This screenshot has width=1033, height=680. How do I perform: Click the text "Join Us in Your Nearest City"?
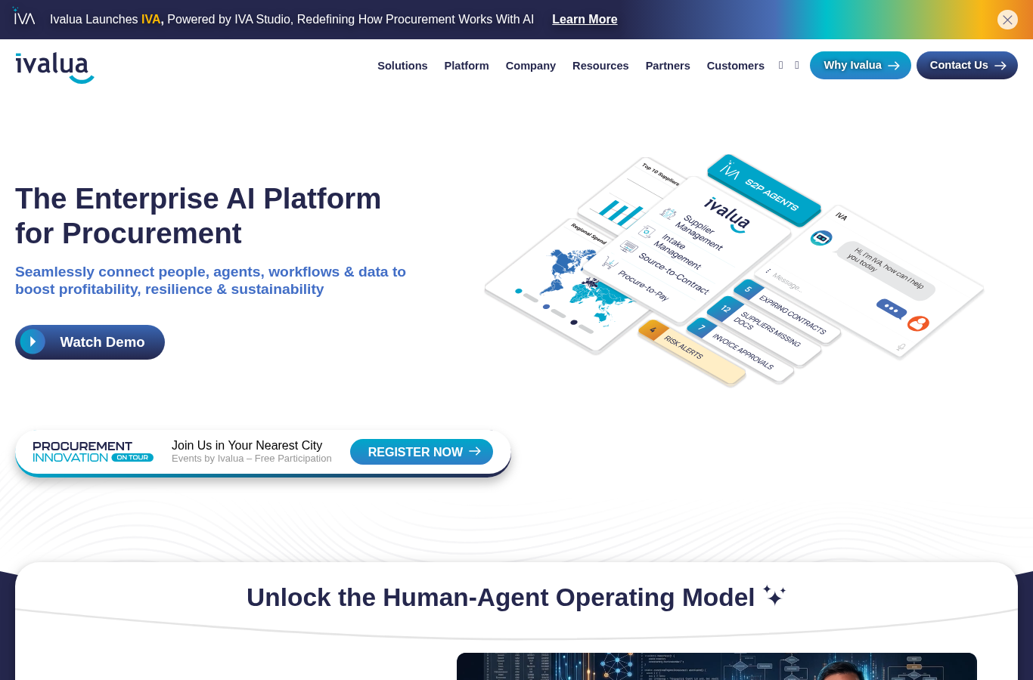[247, 446]
